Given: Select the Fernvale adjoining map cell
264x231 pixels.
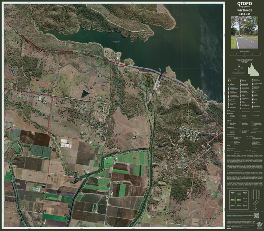Looking at the screenshot, I should coord(245,206).
